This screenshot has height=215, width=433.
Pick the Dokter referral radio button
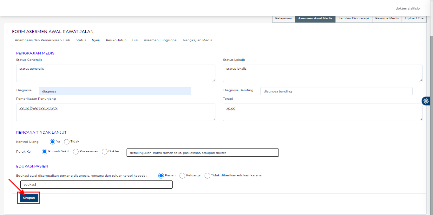(105, 152)
